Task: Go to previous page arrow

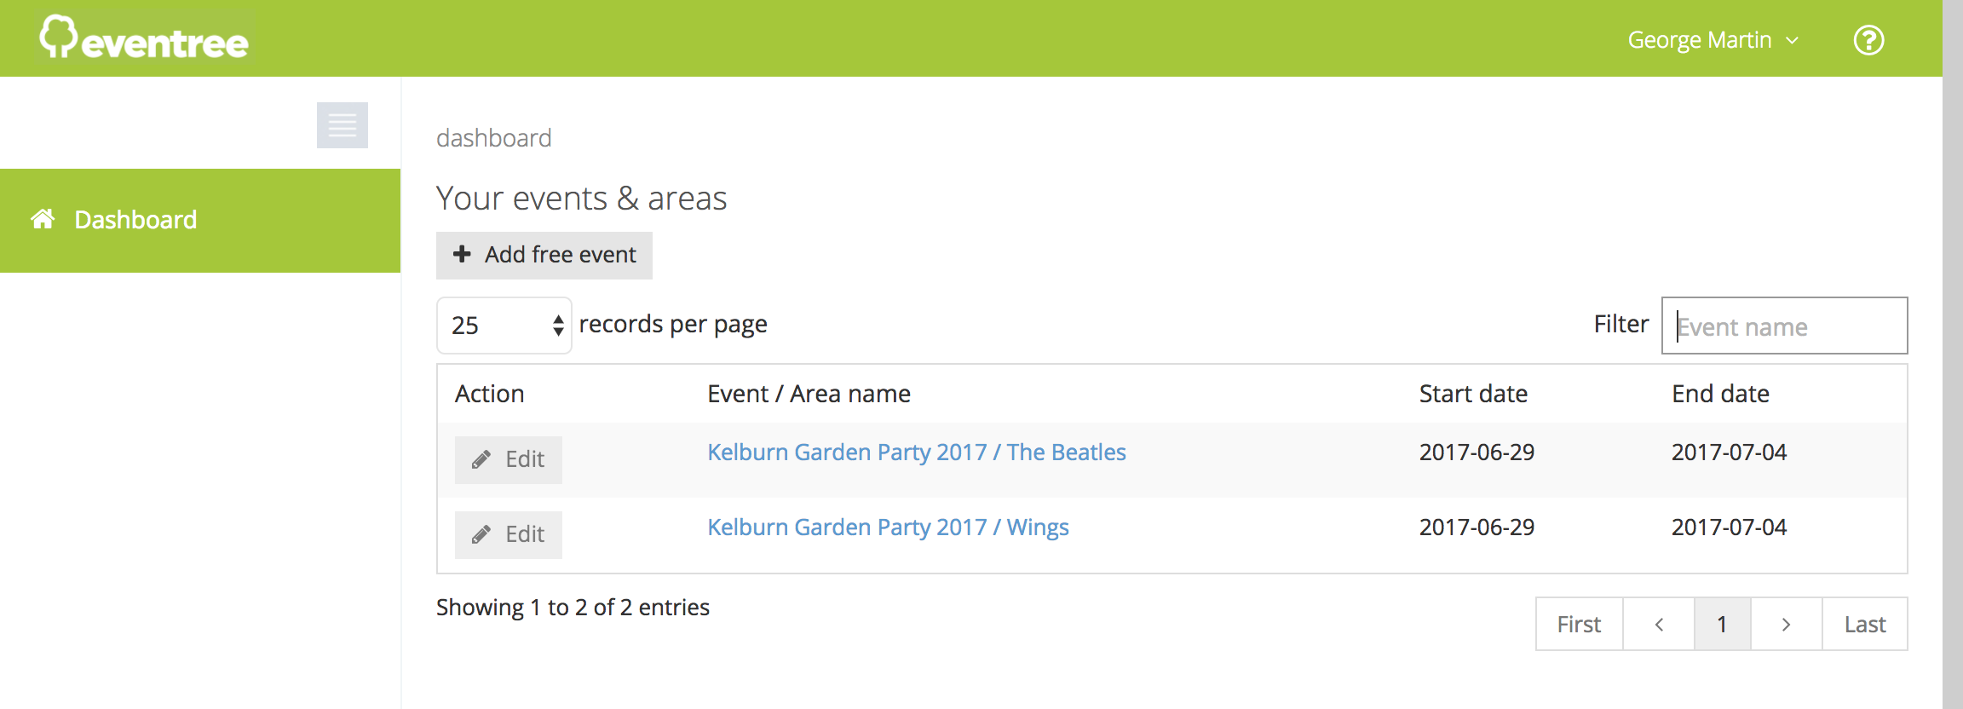Action: [x=1659, y=625]
